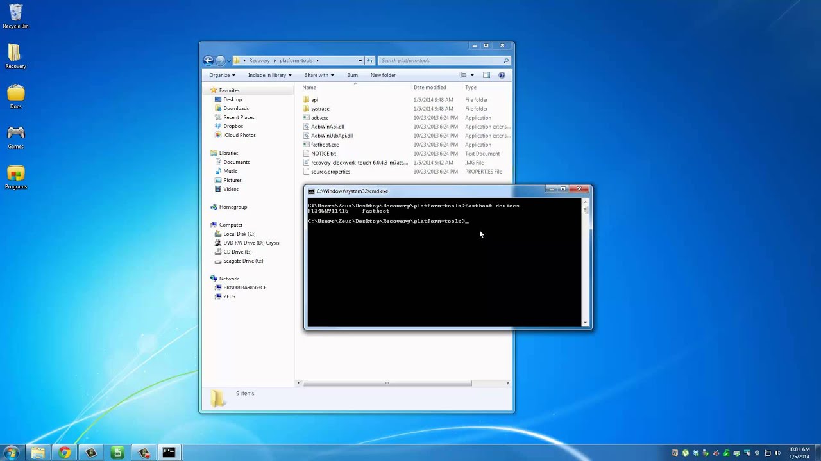Click the horizontal scrollbar in file list
Viewport: 821px width, 461px height.
pos(387,383)
